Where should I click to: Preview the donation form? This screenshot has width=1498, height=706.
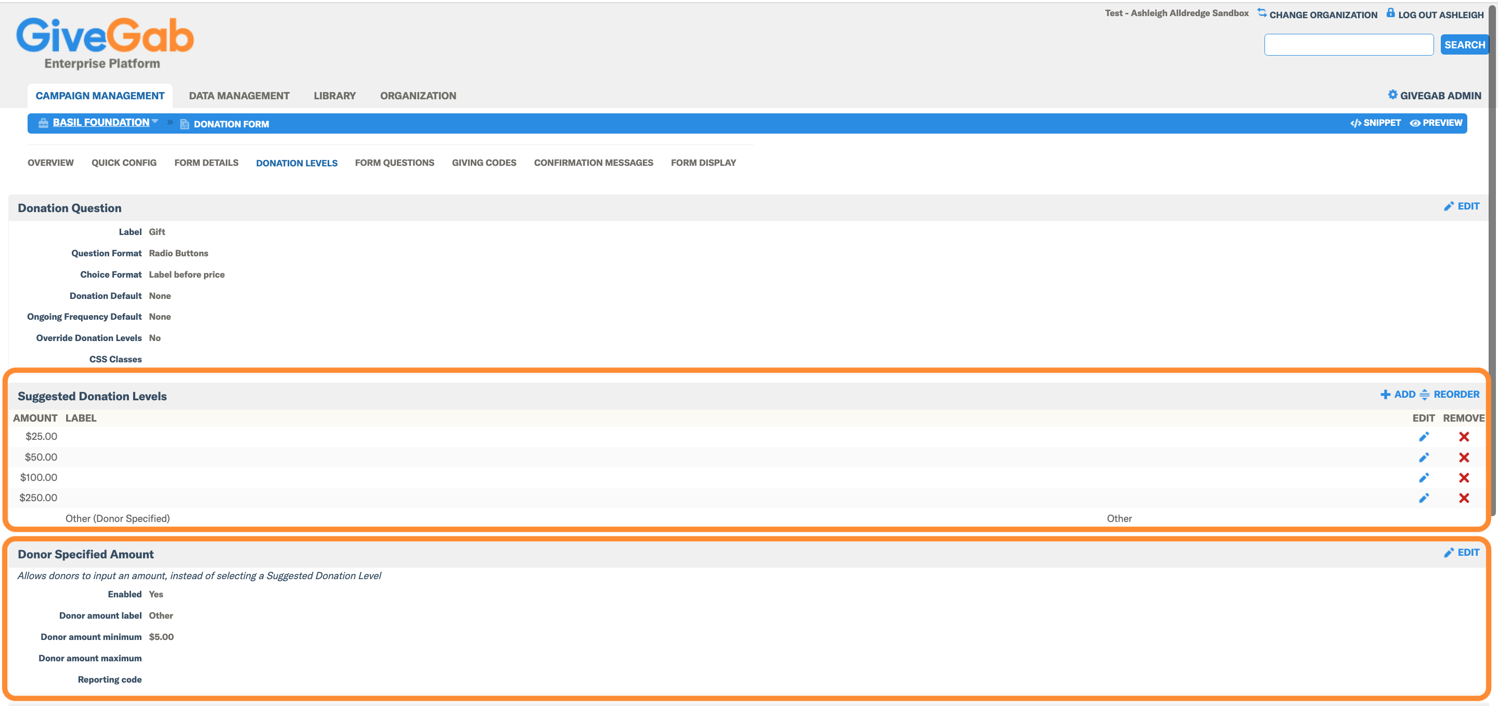(1436, 123)
